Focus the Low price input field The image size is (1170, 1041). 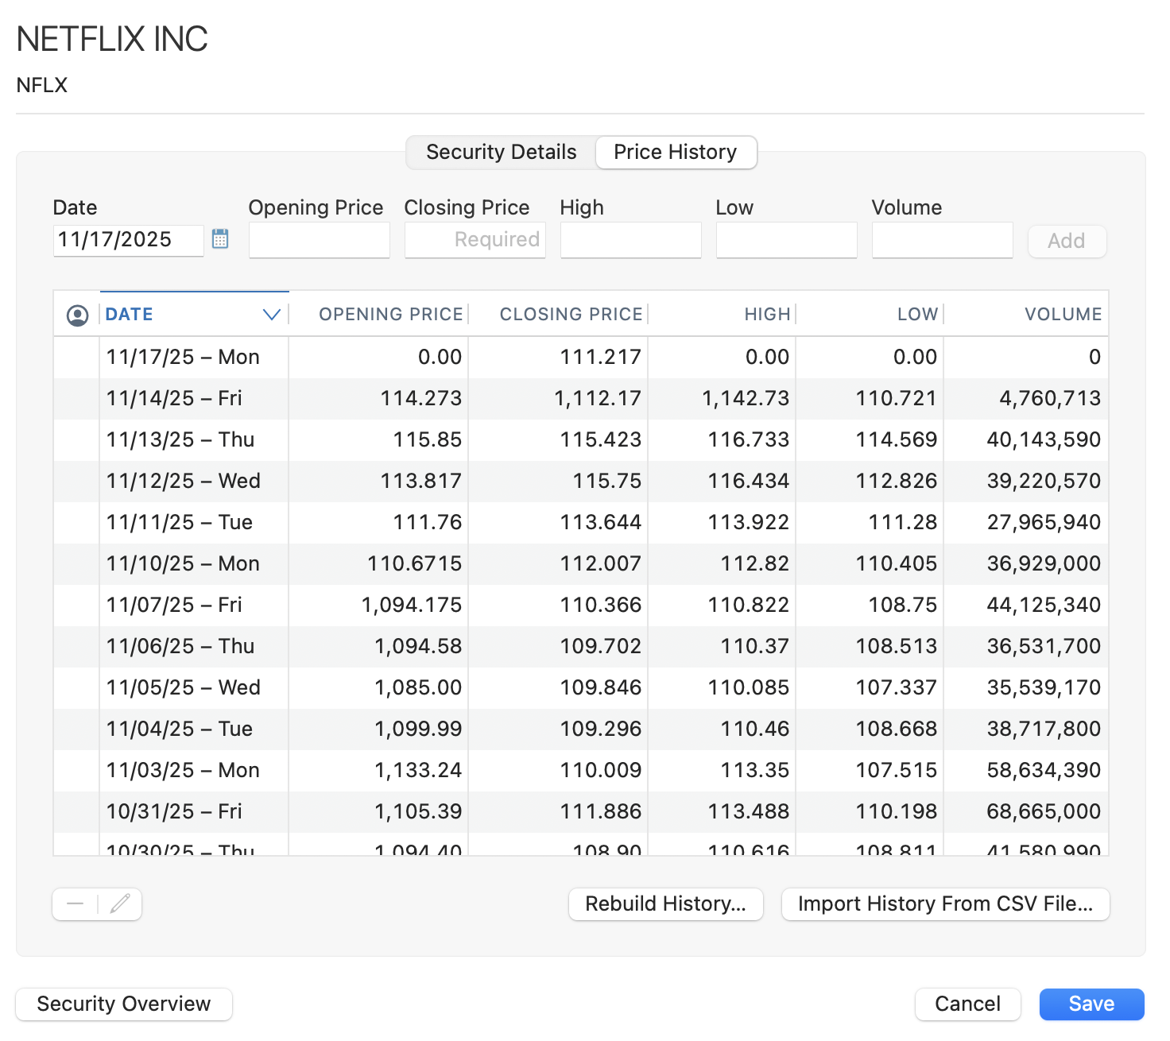(x=787, y=239)
